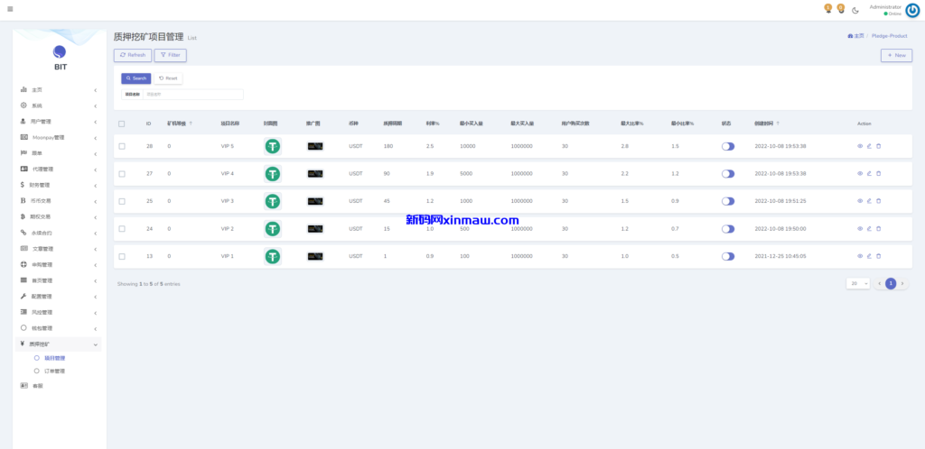Switch to dark mode with the moon icon

point(855,10)
